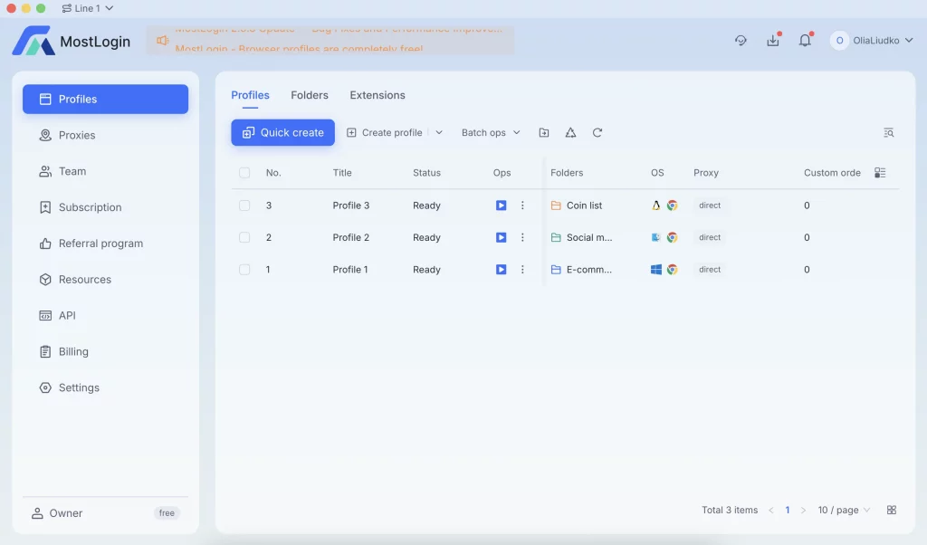The height and width of the screenshot is (545, 927).
Task: Expand the Create profile dropdown arrow
Action: (439, 132)
